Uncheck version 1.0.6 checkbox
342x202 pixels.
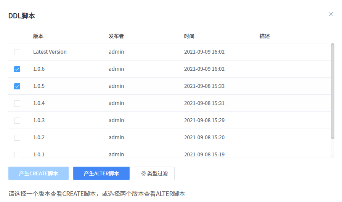(x=17, y=69)
